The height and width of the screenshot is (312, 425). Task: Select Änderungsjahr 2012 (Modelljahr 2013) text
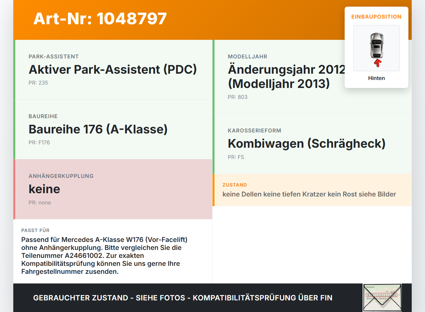287,76
